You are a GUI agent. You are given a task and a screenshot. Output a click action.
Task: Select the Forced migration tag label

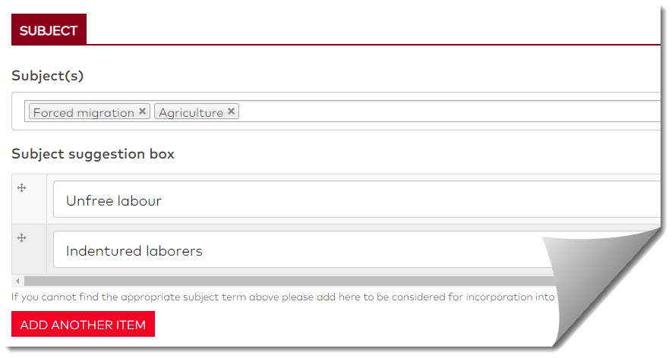[84, 112]
